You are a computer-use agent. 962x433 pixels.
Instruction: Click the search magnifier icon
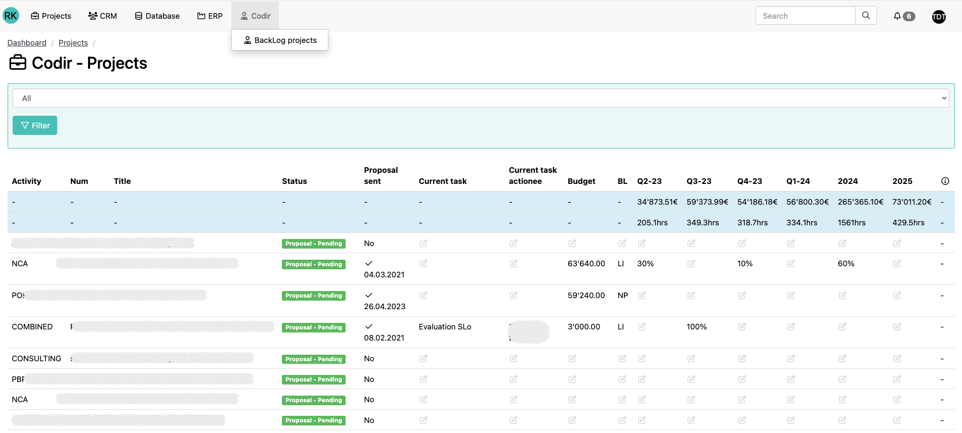(x=866, y=16)
